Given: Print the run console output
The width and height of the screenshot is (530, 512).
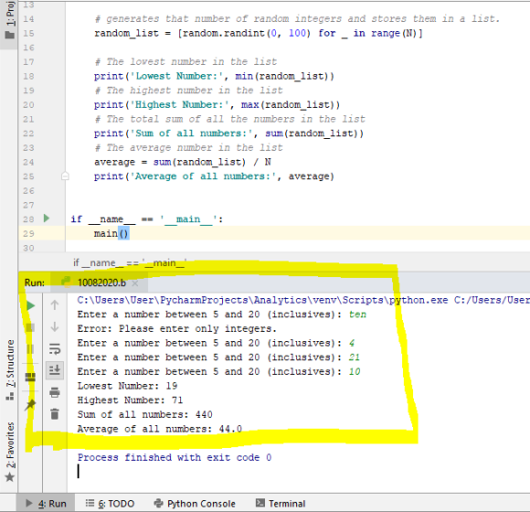Looking at the screenshot, I should click(55, 392).
